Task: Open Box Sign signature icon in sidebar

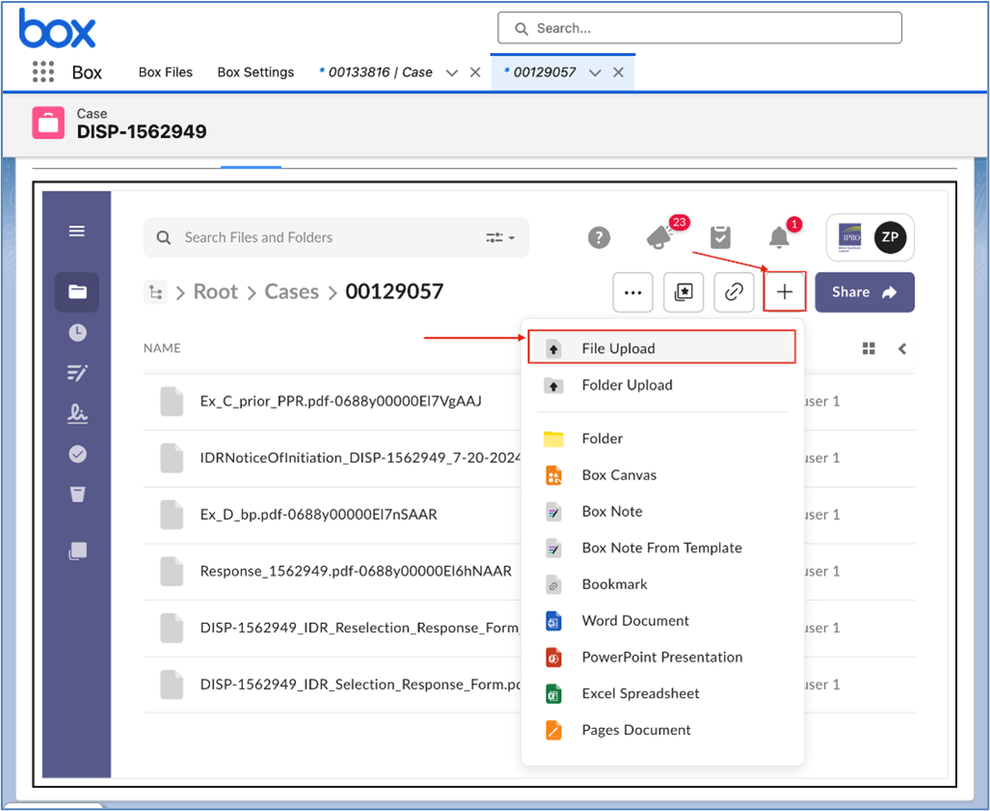Action: point(77,413)
